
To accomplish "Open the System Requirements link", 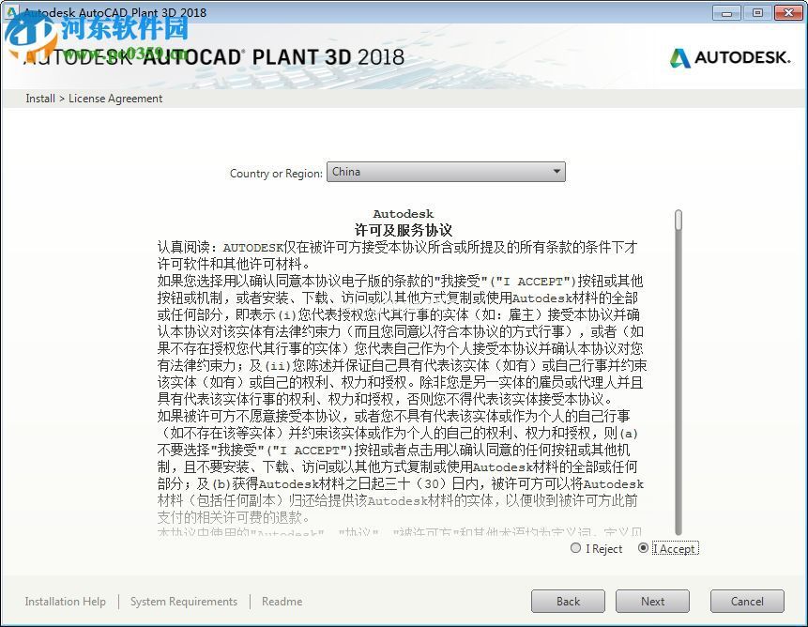I will (183, 601).
